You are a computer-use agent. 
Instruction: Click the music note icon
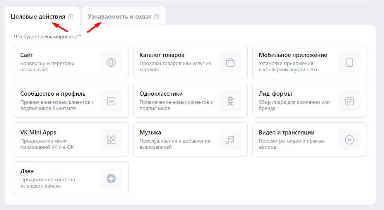(x=230, y=140)
